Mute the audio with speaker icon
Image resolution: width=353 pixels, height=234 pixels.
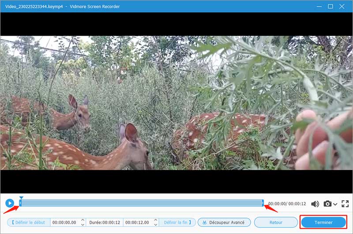coord(315,204)
